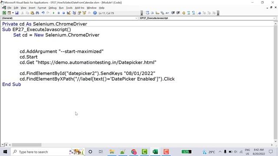Show hidden system tray icons
The image size is (278, 156).
click(x=220, y=152)
